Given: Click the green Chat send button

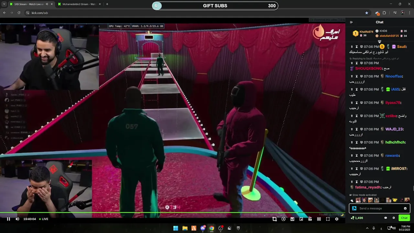Looking at the screenshot, I should point(404,218).
